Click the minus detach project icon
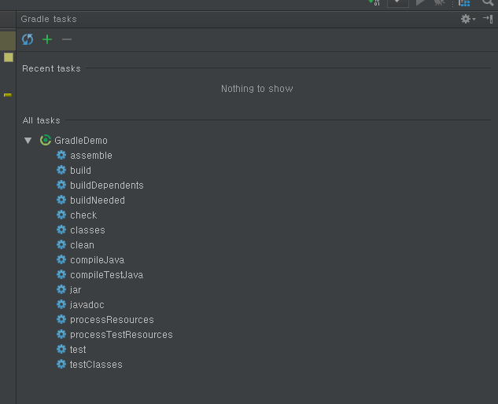 [x=67, y=39]
